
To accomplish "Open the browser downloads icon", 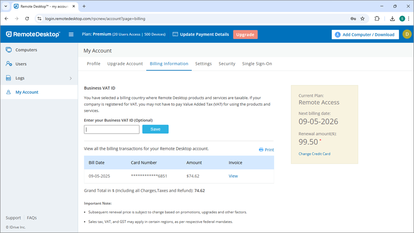I will click(x=392, y=19).
